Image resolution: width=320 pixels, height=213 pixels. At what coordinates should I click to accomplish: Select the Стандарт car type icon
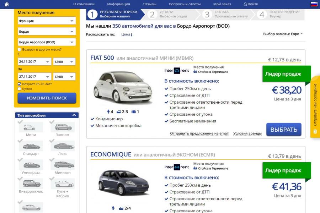[x=31, y=146]
